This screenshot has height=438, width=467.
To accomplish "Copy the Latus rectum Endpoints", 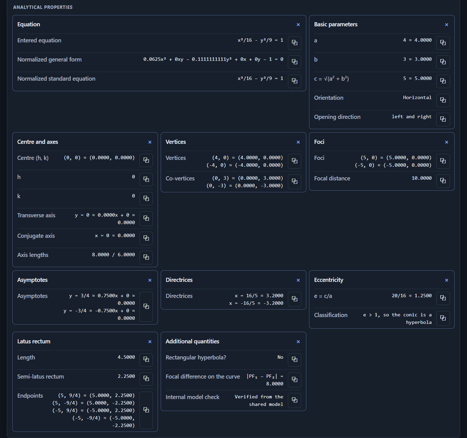I will click(146, 410).
